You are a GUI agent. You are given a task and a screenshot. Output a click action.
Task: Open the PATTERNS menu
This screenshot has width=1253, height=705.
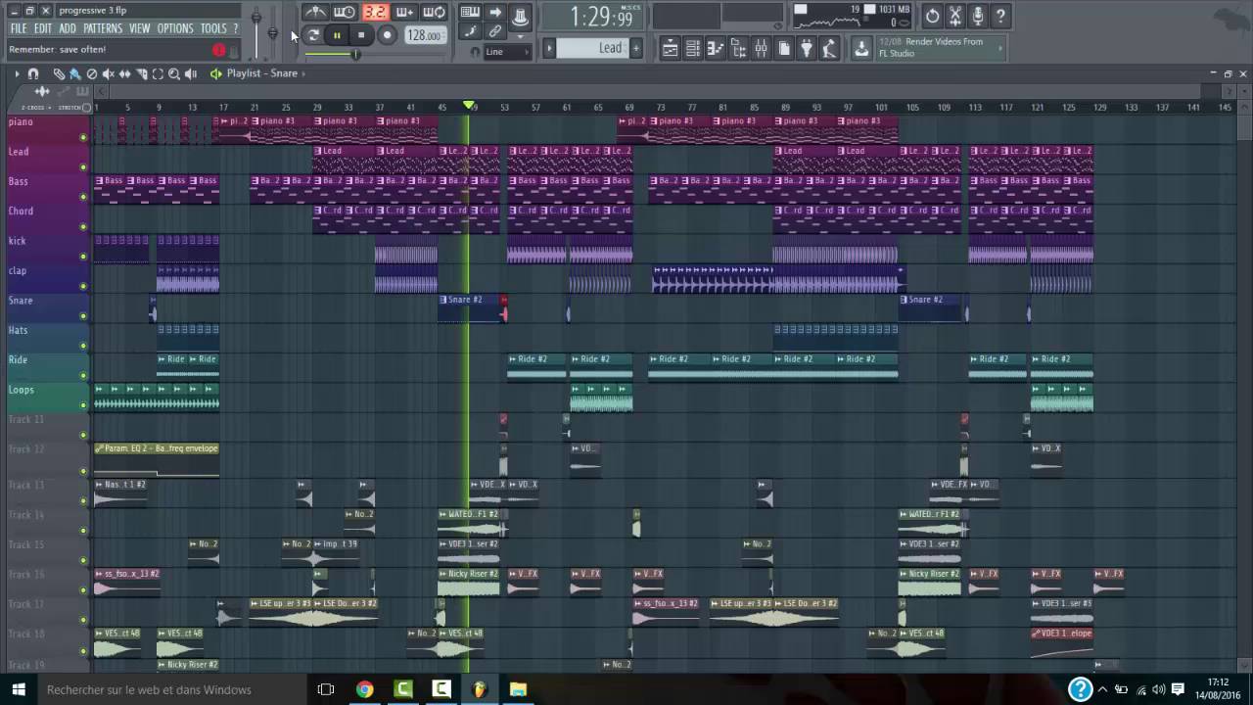(103, 28)
